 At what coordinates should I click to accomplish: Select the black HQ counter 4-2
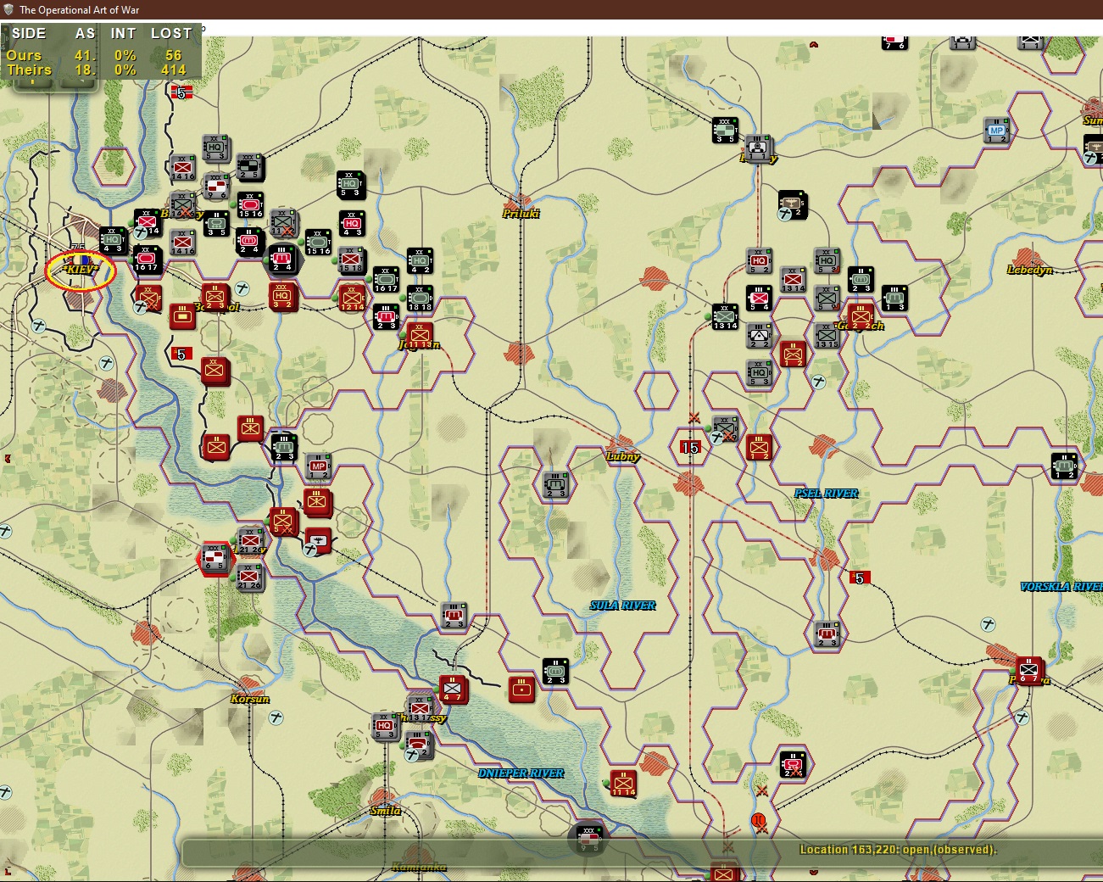420,261
